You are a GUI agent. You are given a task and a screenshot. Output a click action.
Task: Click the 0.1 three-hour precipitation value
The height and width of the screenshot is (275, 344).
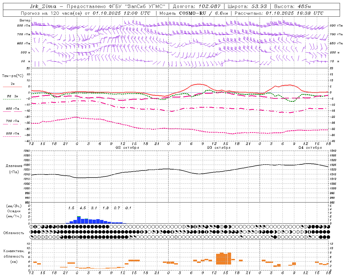point(128,208)
